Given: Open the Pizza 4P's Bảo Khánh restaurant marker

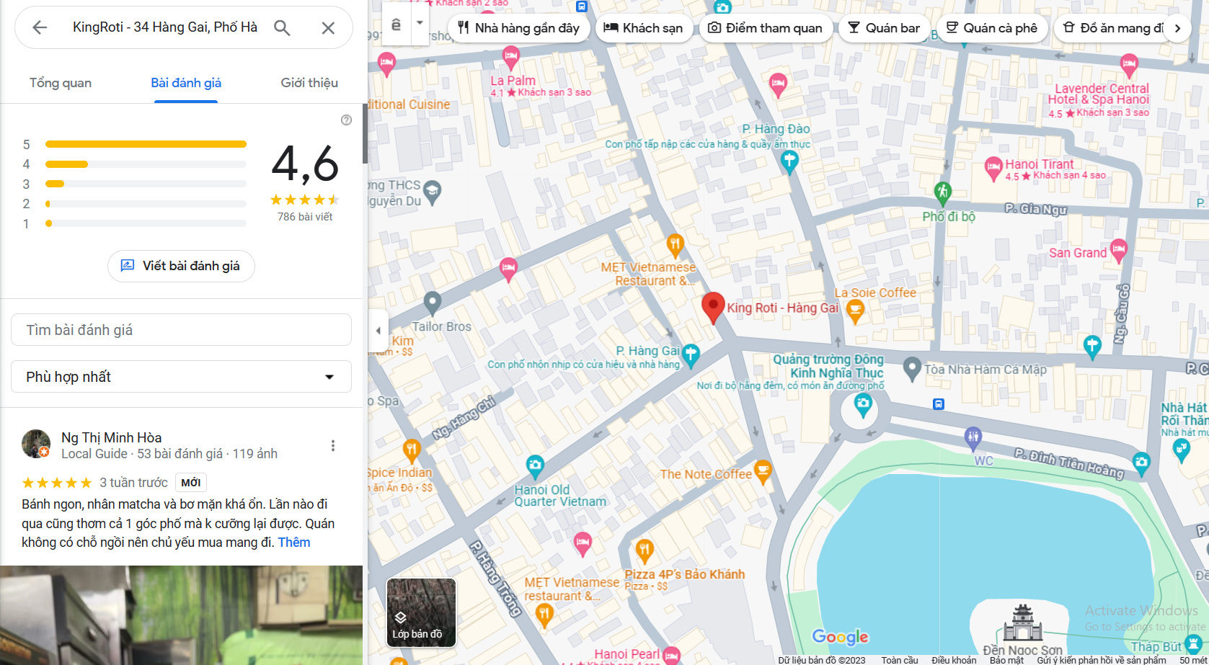Looking at the screenshot, I should [645, 552].
